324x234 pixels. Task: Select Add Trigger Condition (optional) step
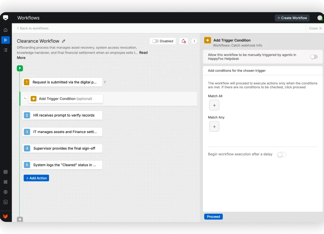point(66,99)
